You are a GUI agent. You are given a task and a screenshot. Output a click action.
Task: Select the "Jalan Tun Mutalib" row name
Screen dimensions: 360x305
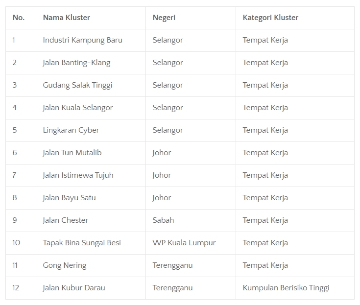pos(72,153)
